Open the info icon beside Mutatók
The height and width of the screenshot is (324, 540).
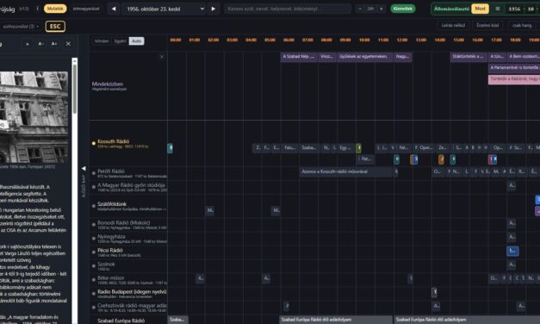coord(37,9)
